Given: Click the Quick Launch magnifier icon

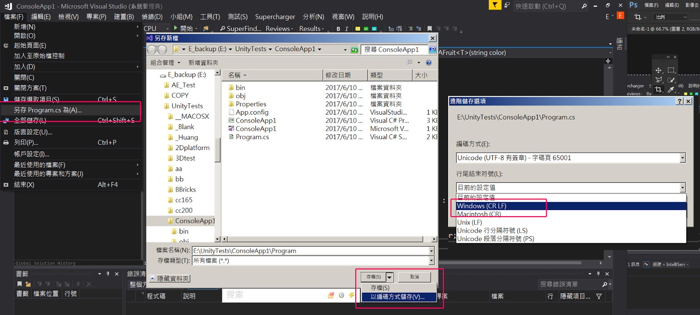Looking at the screenshot, I should [584, 6].
